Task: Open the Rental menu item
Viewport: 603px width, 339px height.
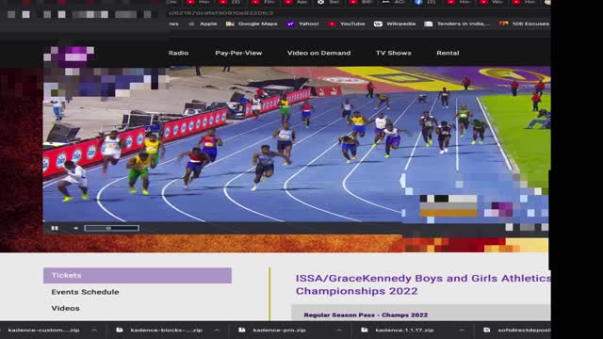Action: click(448, 53)
